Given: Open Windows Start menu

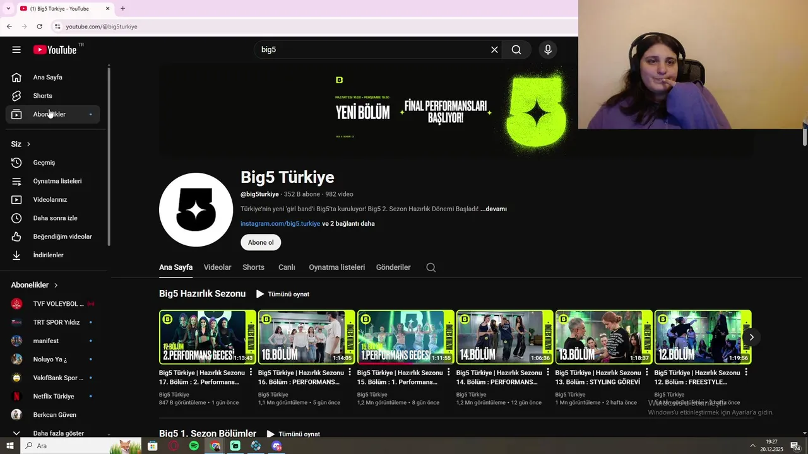Looking at the screenshot, I should point(9,446).
